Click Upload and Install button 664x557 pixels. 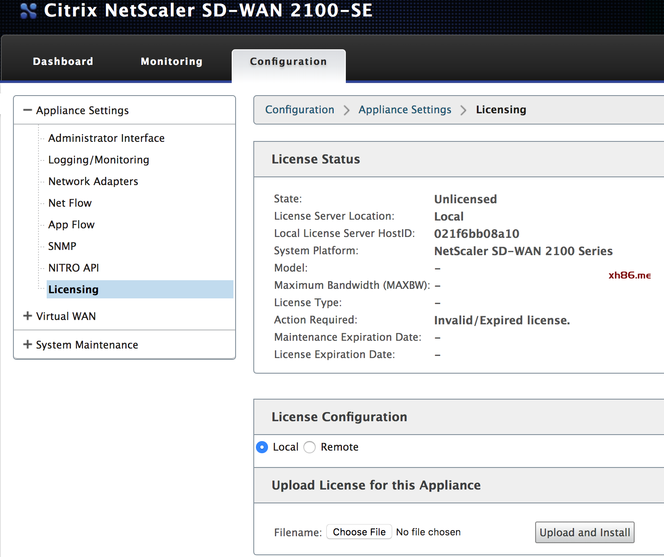pyautogui.click(x=585, y=532)
